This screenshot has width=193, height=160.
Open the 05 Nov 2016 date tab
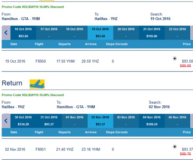coord(178,121)
